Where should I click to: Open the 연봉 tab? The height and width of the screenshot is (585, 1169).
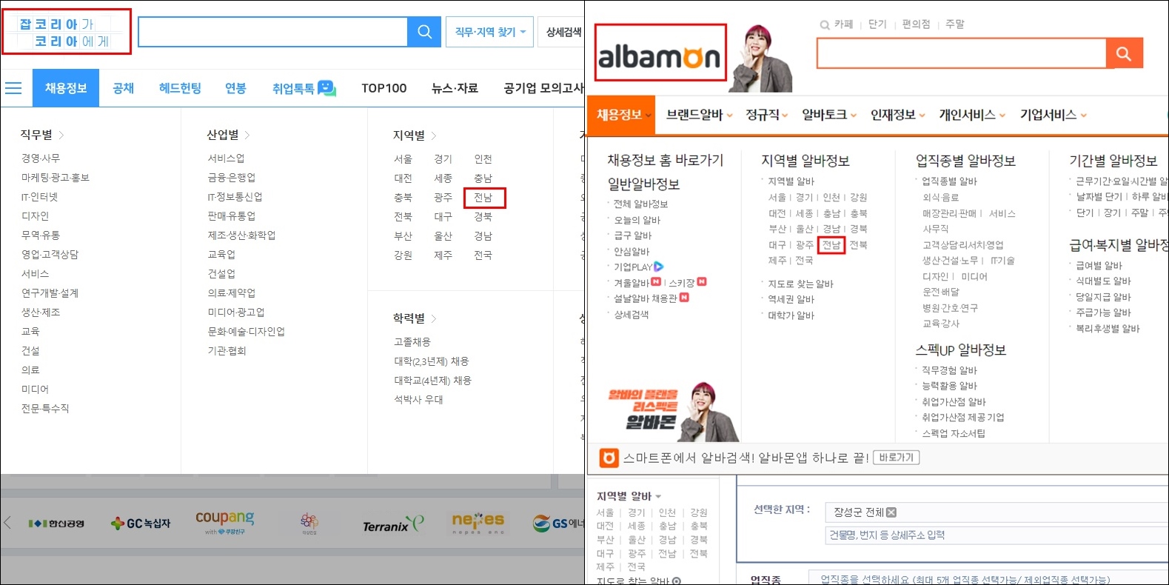coord(235,88)
